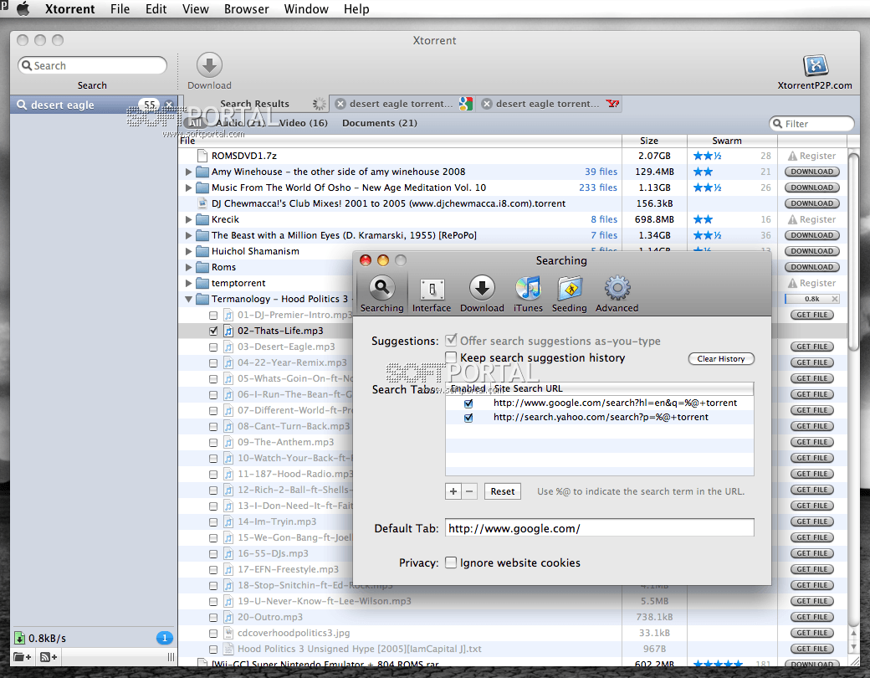
Task: Expand Music From The World Of Osho folder
Action: point(189,187)
